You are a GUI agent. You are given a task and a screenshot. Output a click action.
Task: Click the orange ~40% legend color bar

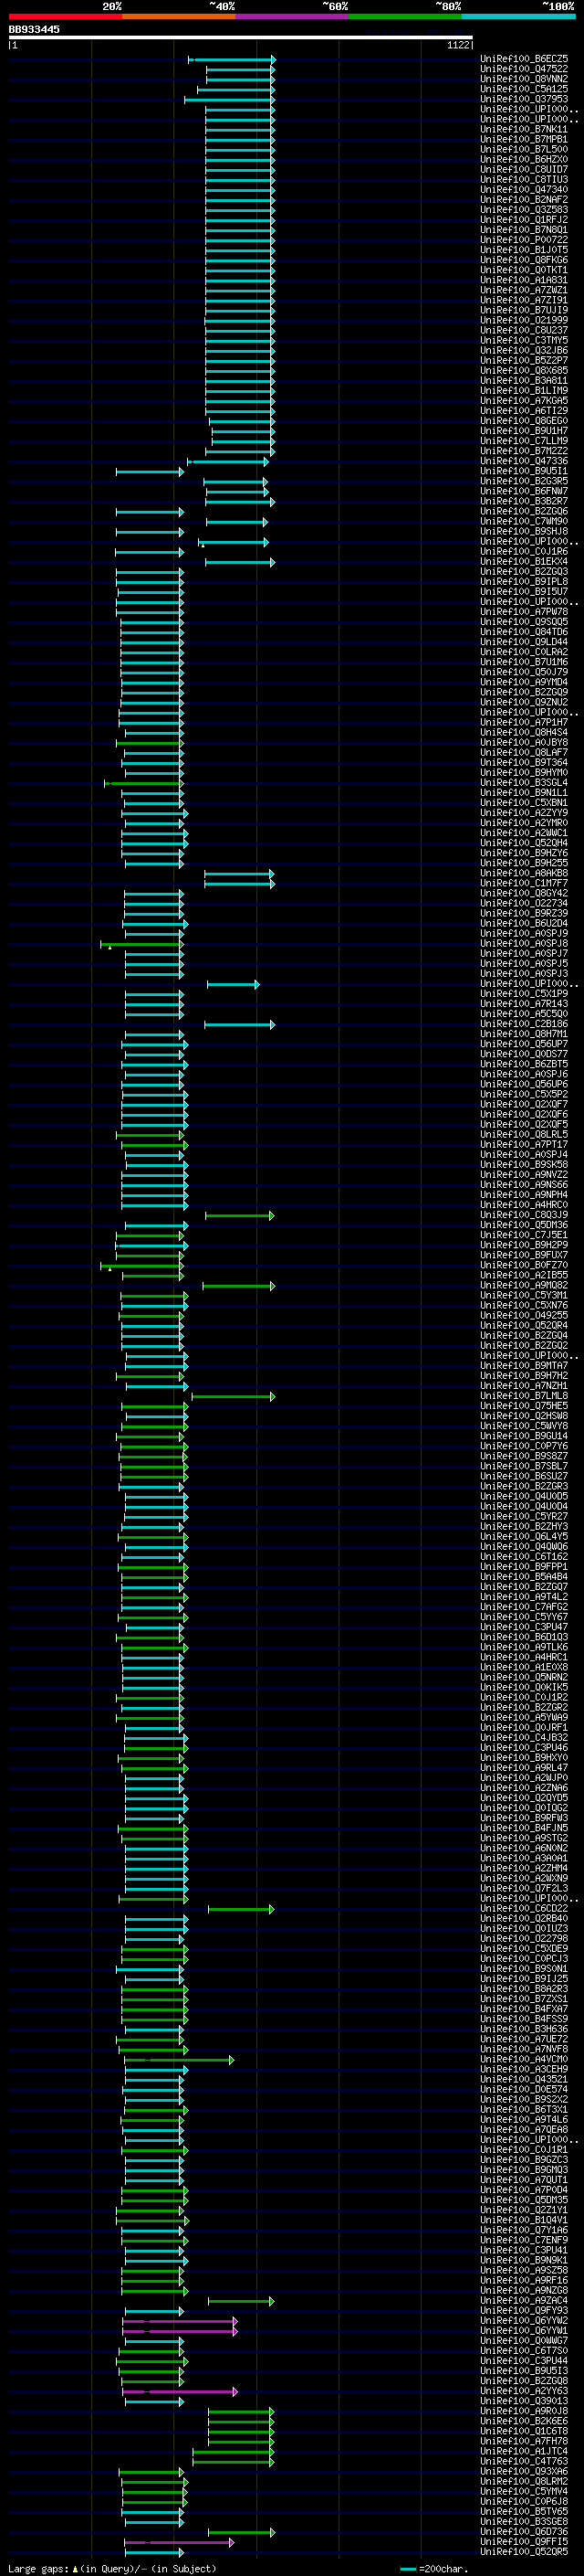[x=179, y=16]
